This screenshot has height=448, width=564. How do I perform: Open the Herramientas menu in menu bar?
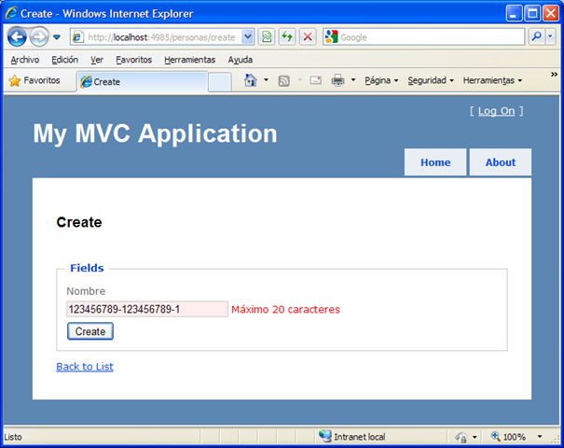point(189,60)
